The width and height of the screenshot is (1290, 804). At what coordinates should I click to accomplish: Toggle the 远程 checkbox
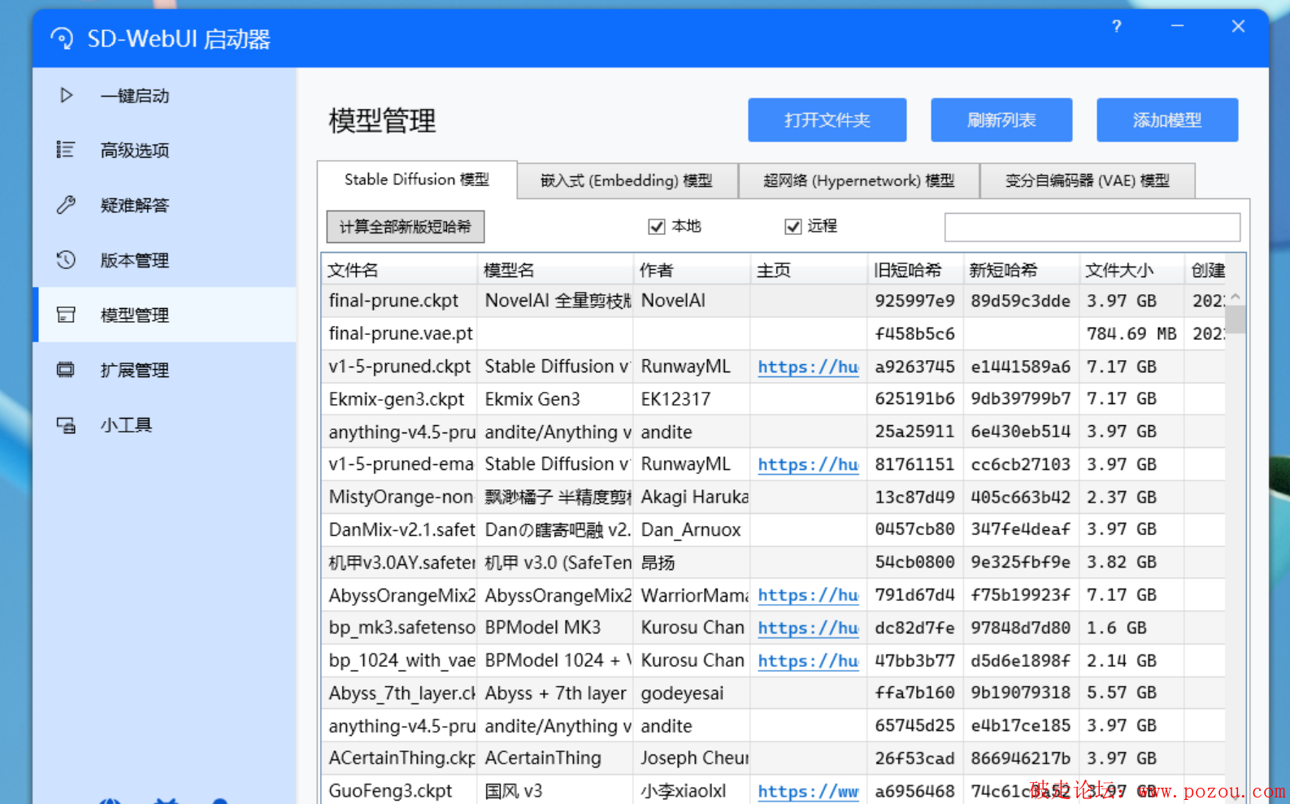point(793,227)
